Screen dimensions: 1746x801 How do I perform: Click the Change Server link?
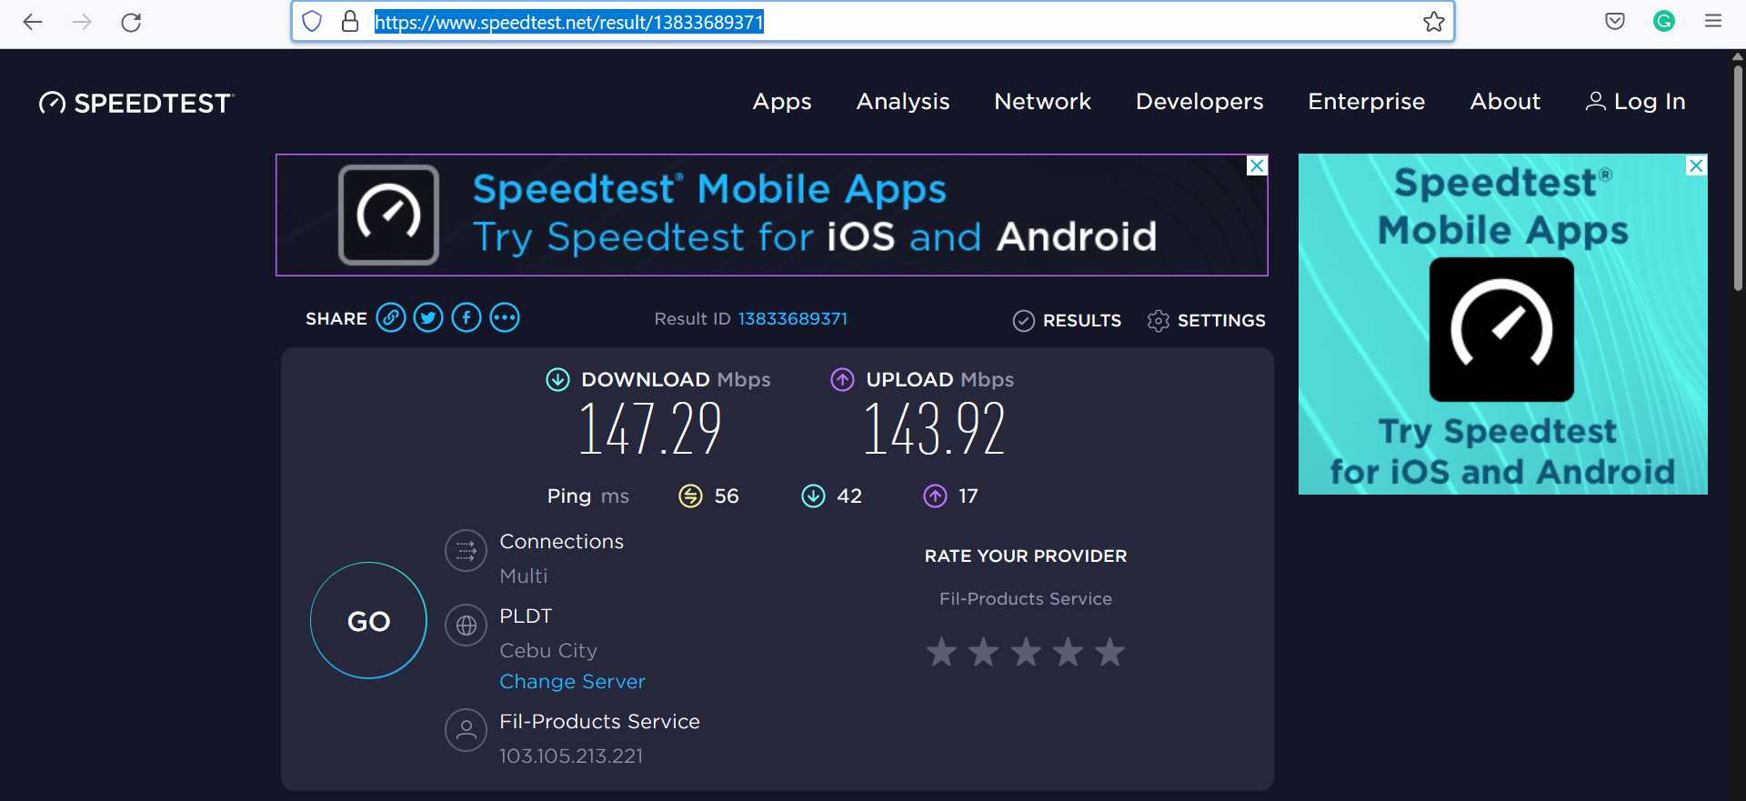572,682
